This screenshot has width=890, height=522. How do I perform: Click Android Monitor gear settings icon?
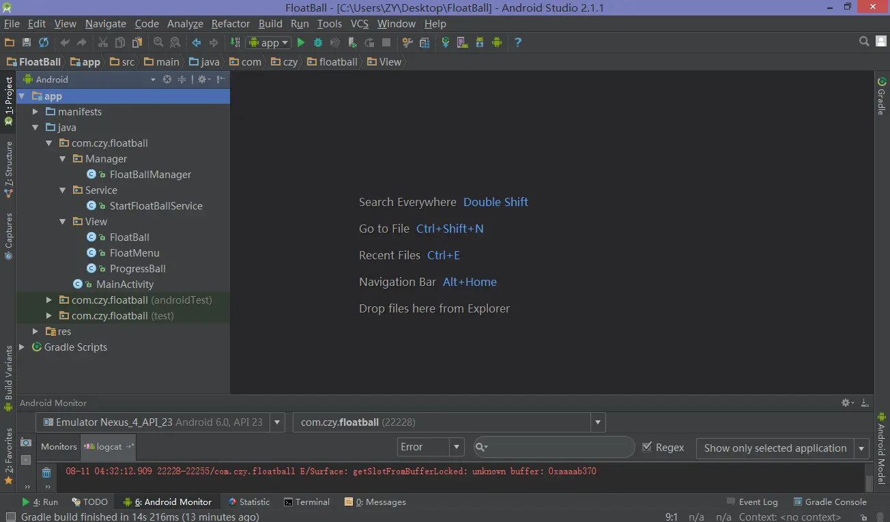tap(847, 403)
